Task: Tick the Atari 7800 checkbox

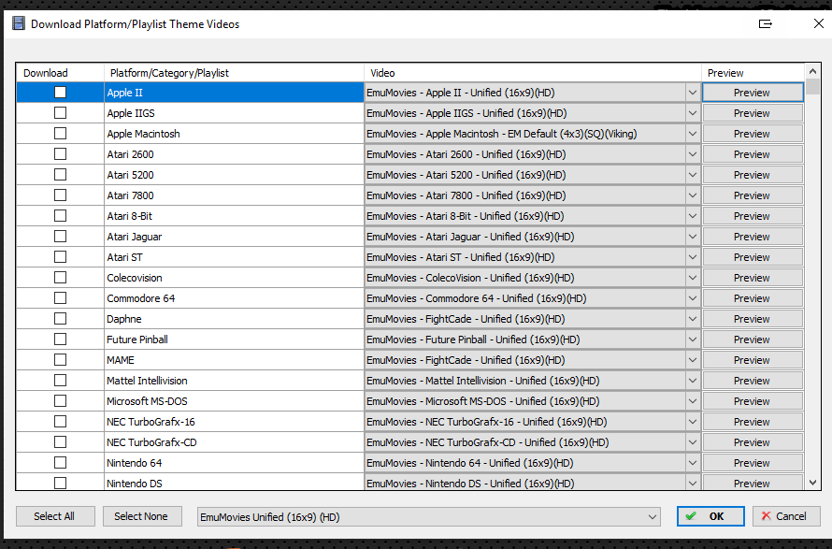Action: click(x=61, y=195)
